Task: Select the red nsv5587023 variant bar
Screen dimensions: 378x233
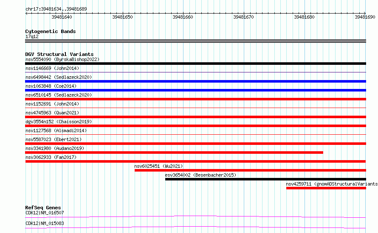Action: (195, 144)
